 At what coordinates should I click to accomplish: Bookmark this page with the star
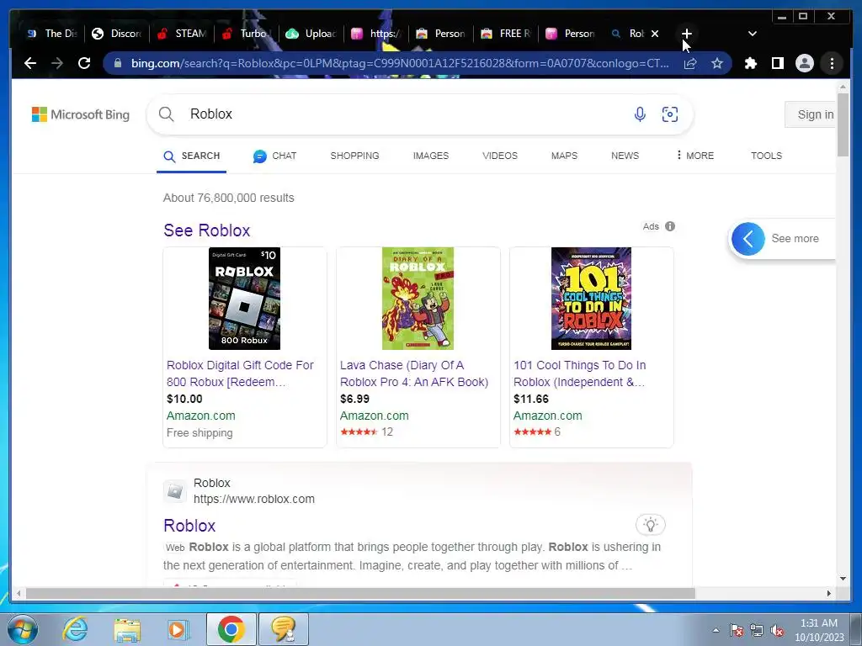point(717,63)
